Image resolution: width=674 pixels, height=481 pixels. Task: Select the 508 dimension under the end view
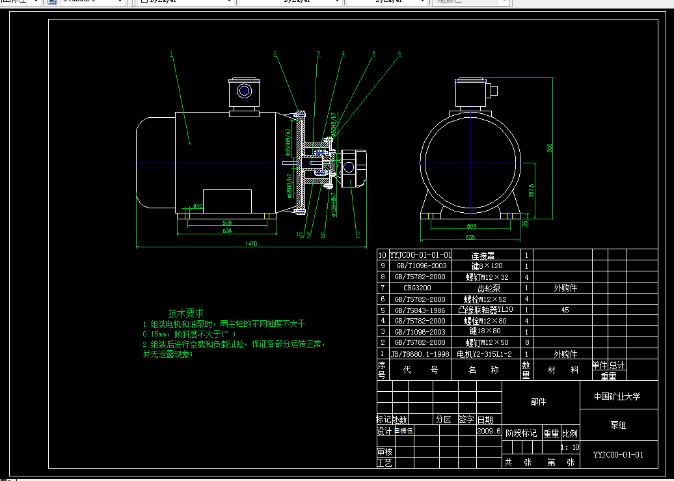pos(471,226)
